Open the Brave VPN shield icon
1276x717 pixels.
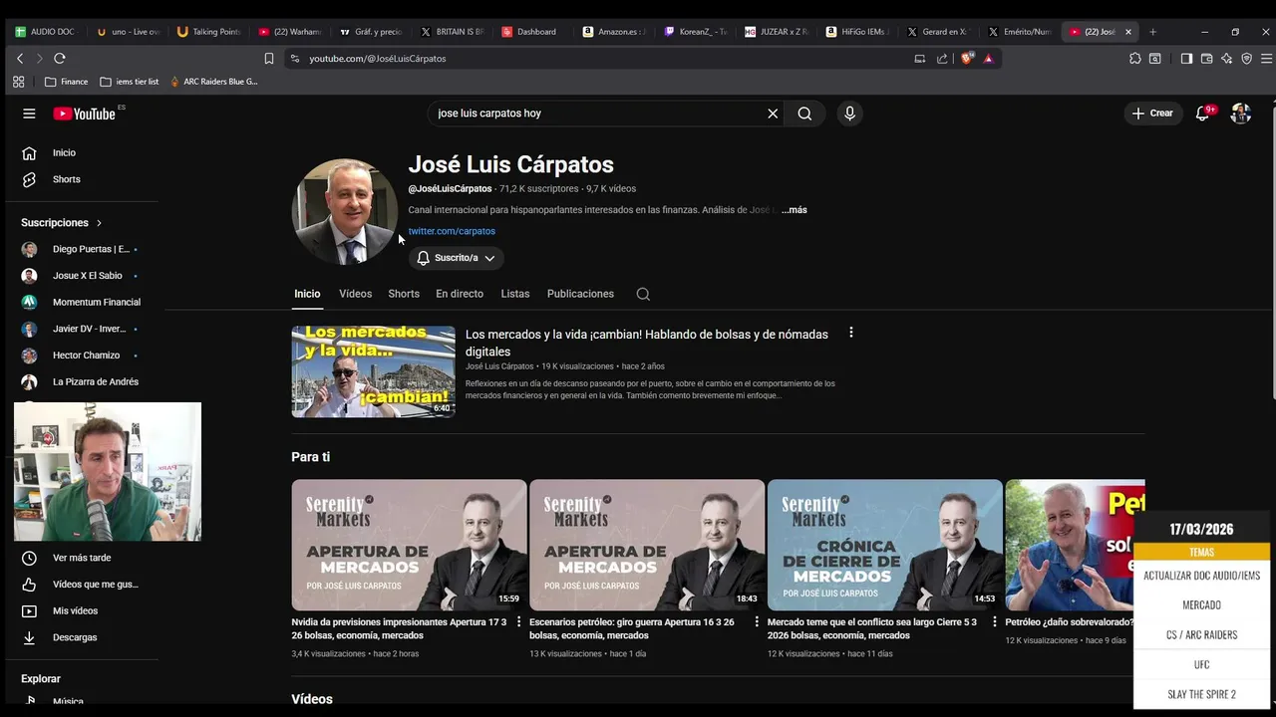pyautogui.click(x=1246, y=59)
